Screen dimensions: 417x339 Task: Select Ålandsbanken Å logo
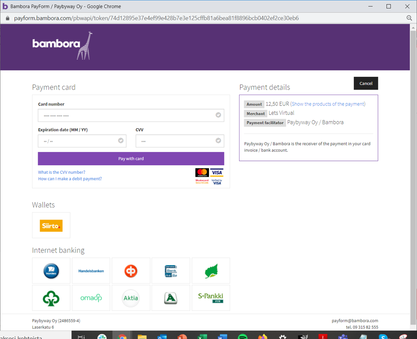click(171, 298)
